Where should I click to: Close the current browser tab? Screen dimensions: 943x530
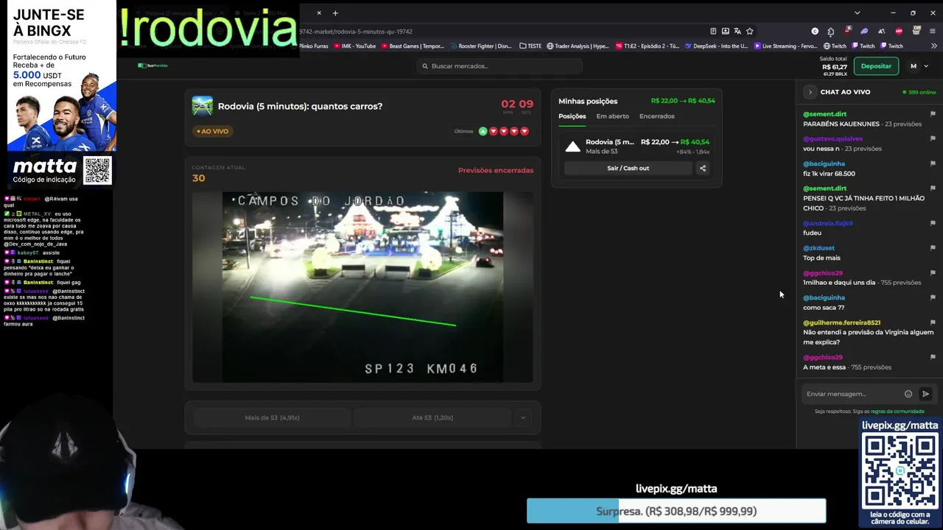[319, 13]
